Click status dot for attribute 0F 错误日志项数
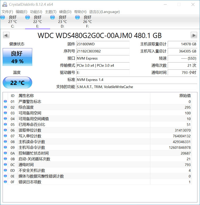This screenshot has width=200, height=205. [x=5, y=182]
